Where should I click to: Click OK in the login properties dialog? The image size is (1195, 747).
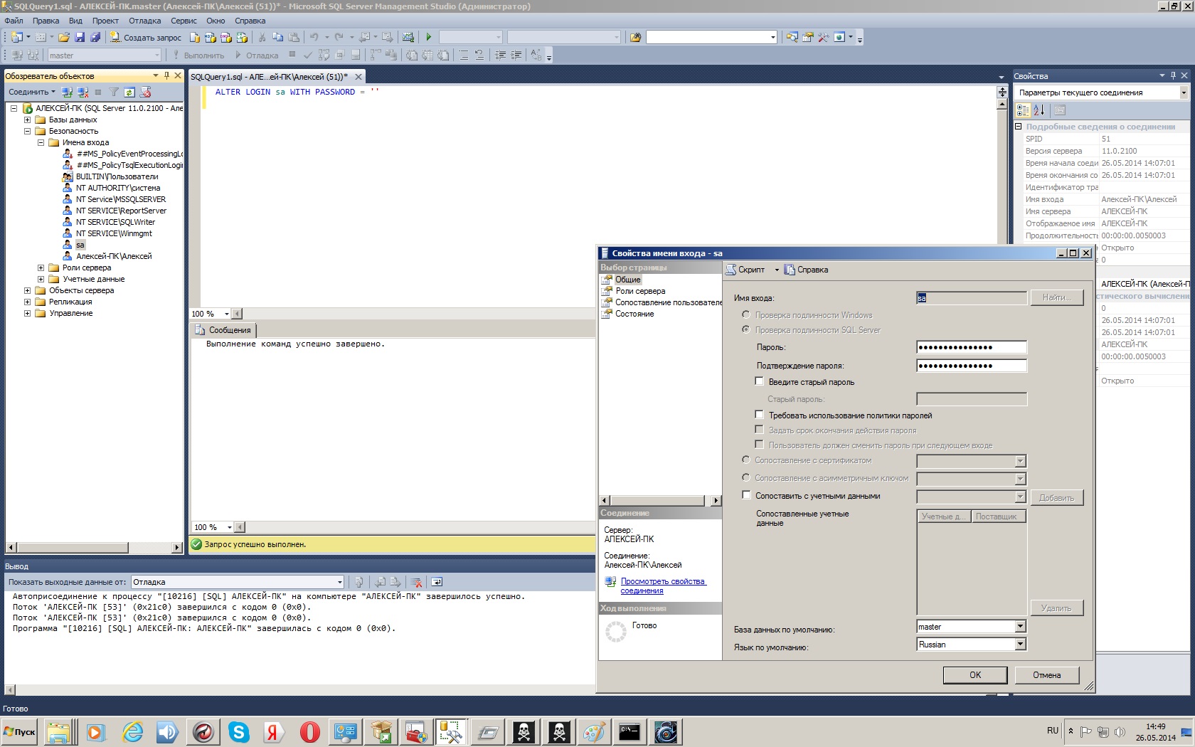(x=974, y=675)
